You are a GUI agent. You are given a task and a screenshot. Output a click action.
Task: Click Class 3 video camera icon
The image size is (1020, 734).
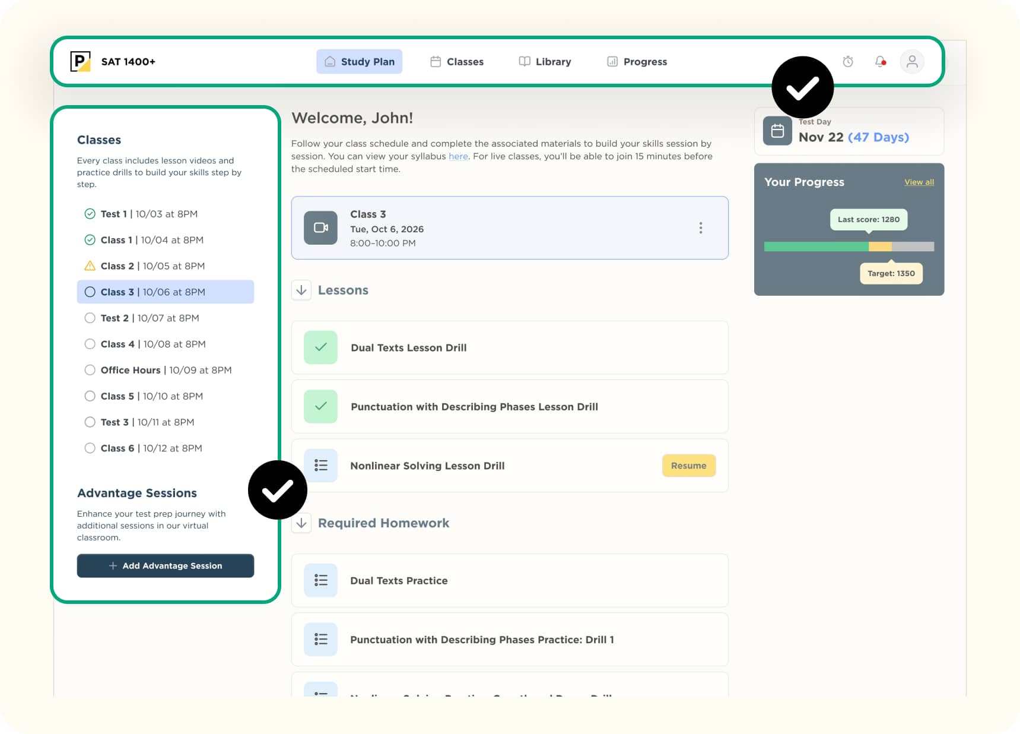(x=320, y=228)
